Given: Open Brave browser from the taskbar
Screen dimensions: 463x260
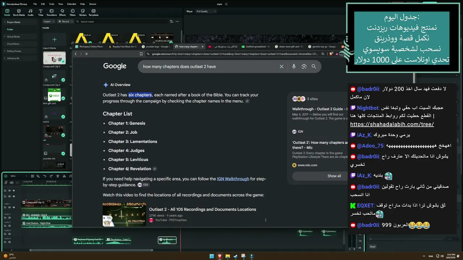Looking at the screenshot, I should pyautogui.click(x=220, y=256).
